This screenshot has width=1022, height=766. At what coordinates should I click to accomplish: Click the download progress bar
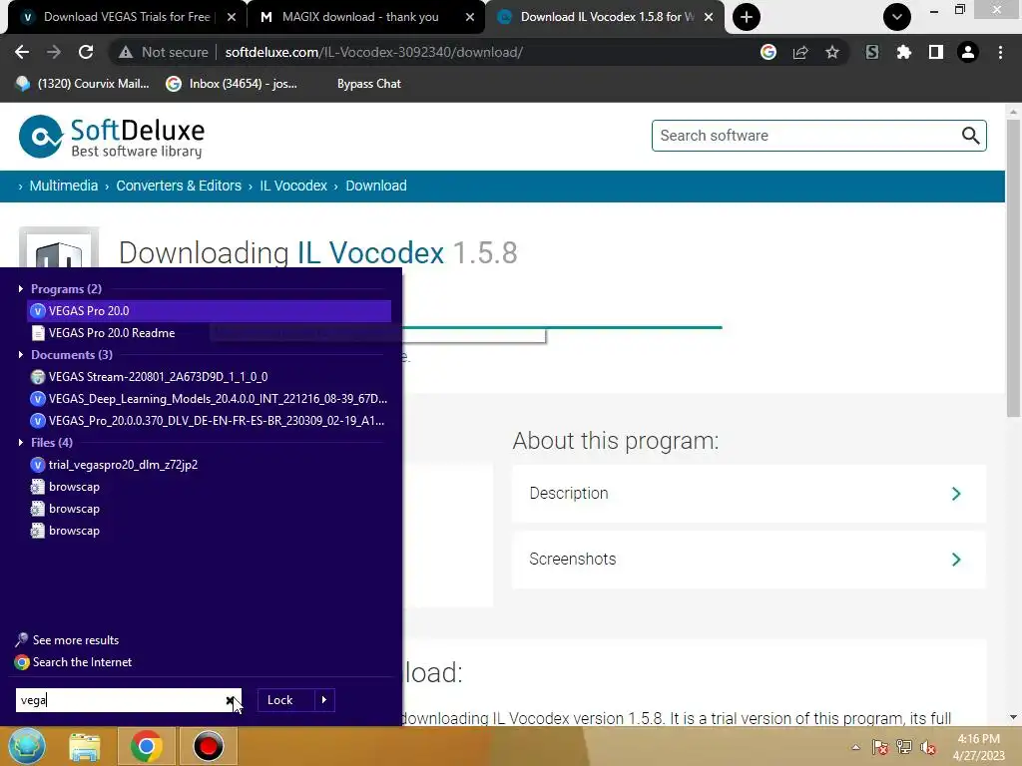562,327
